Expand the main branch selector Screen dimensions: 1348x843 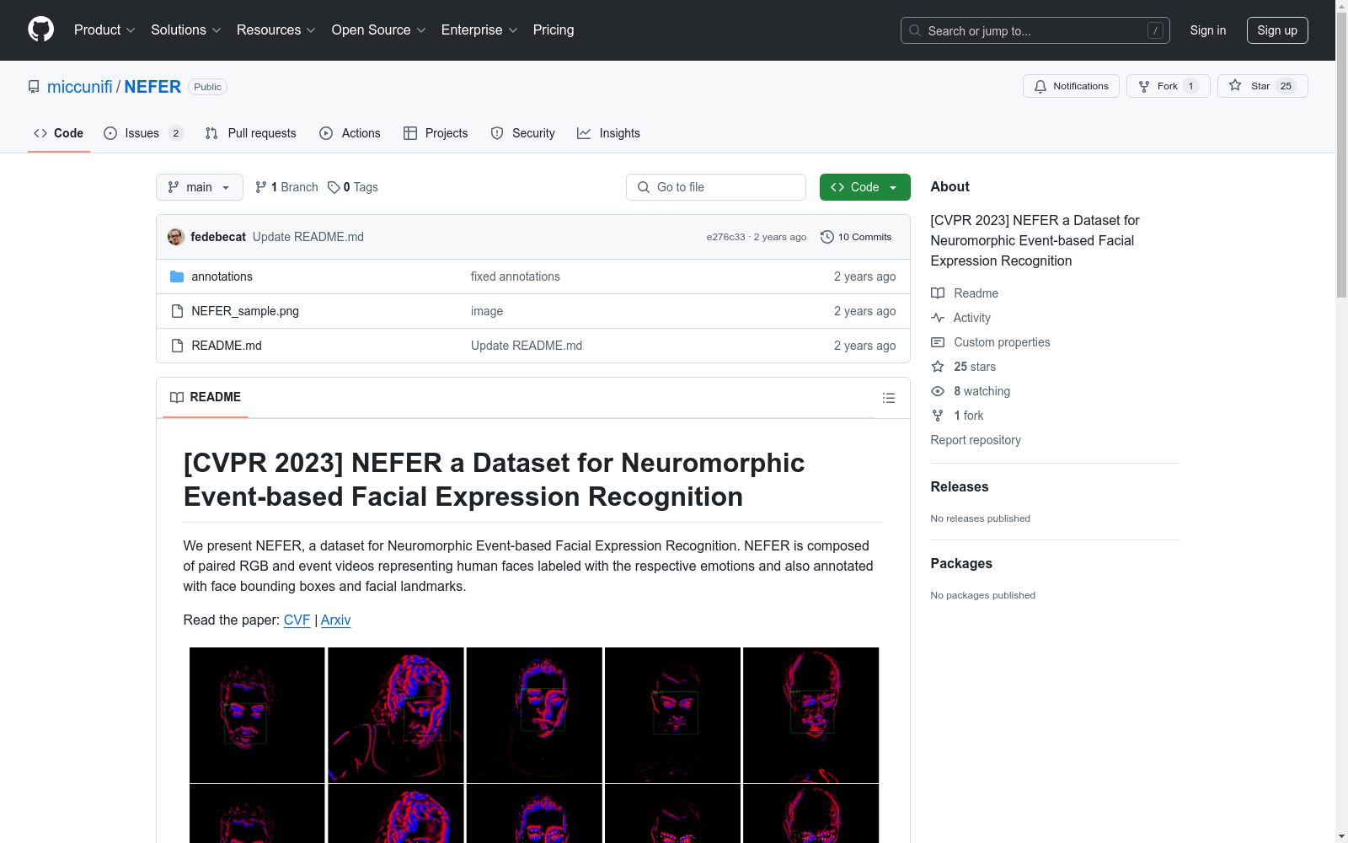[x=200, y=187]
